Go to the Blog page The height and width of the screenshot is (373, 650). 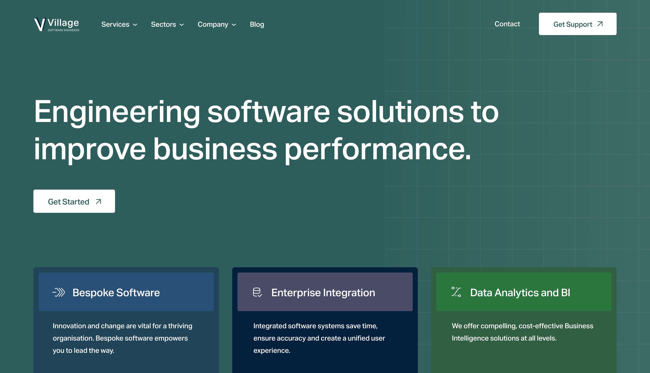257,24
